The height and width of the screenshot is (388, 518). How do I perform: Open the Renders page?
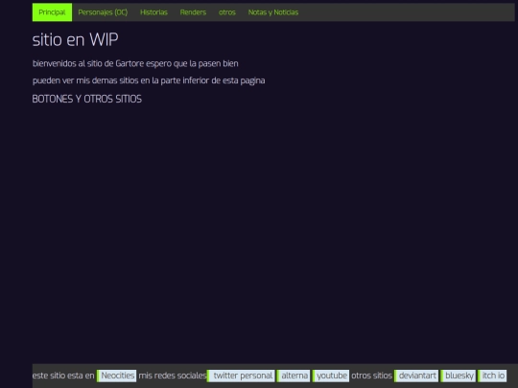[193, 12]
